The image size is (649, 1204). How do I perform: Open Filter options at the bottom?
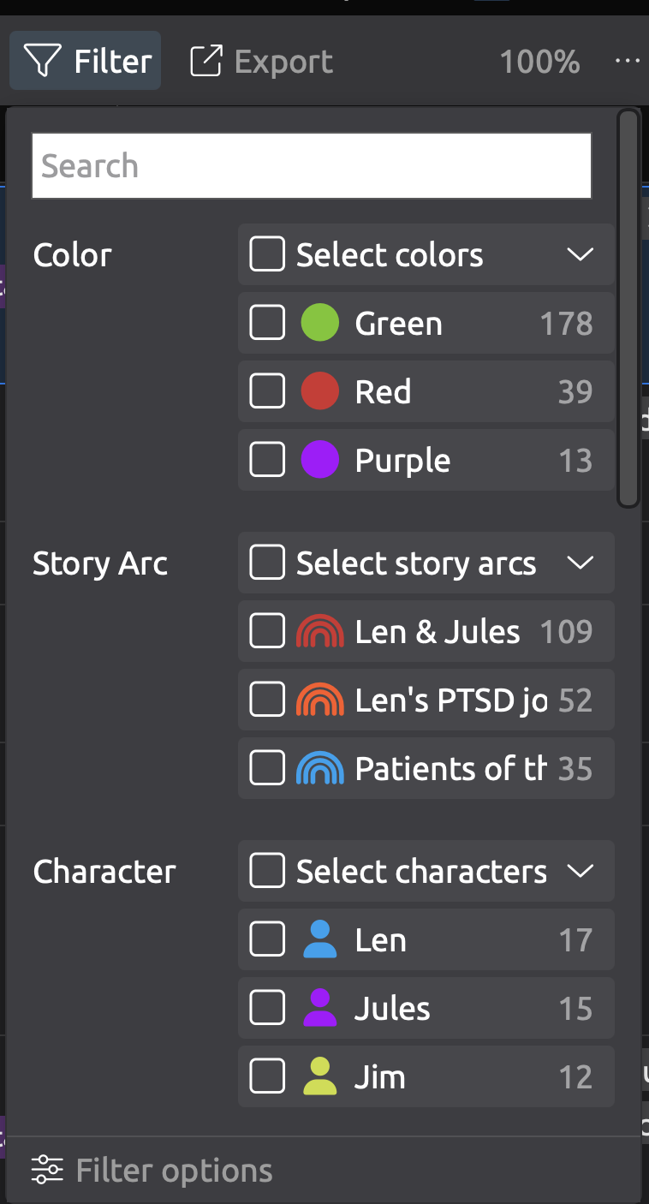(174, 1171)
